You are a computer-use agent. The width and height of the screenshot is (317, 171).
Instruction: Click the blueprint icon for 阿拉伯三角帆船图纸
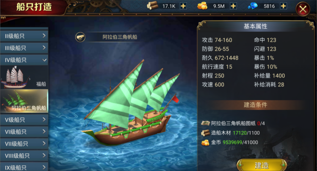205,123
